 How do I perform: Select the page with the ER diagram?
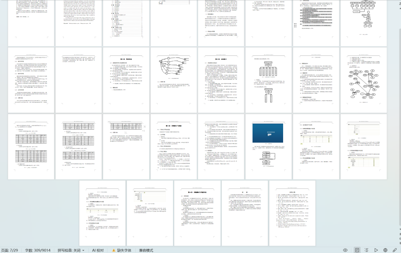tap(363, 80)
